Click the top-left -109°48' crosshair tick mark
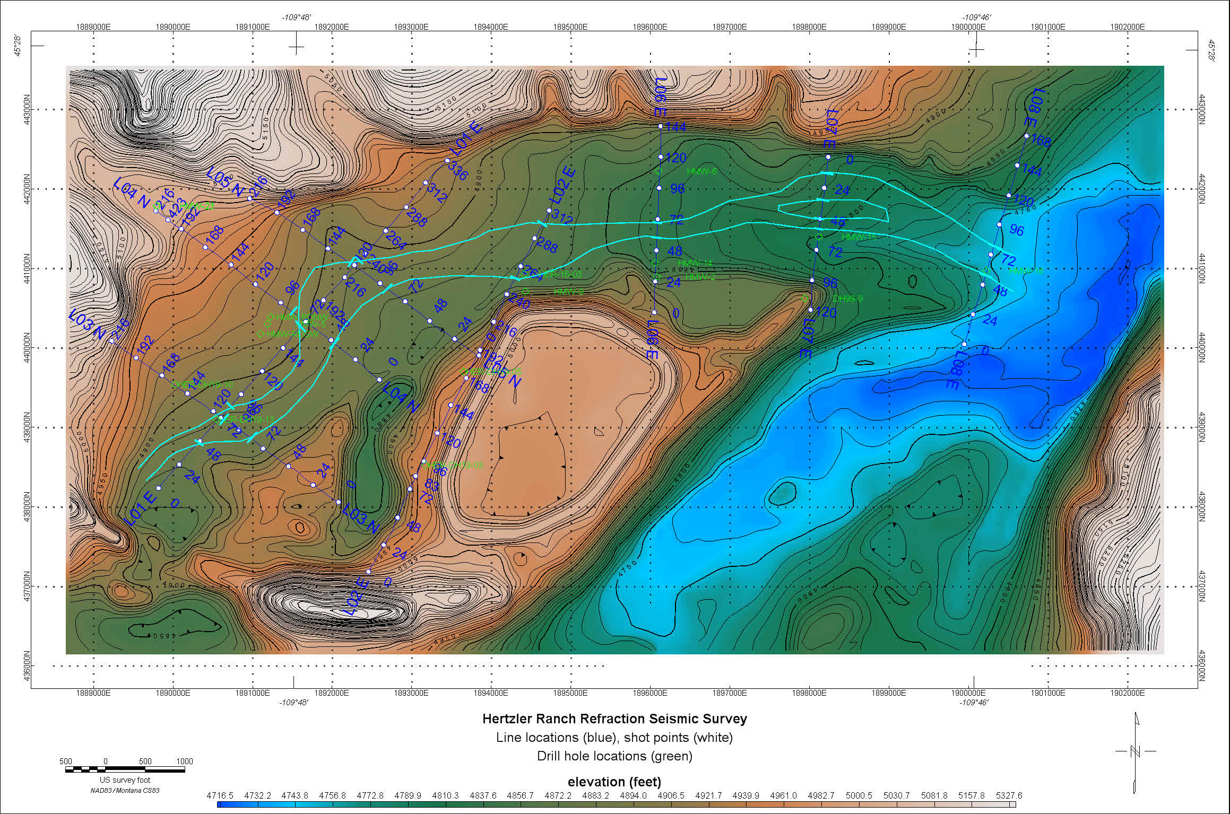 click(296, 47)
